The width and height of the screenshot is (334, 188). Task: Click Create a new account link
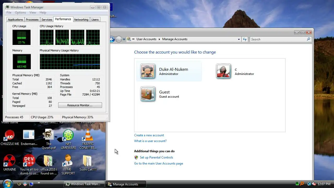[x=149, y=135]
